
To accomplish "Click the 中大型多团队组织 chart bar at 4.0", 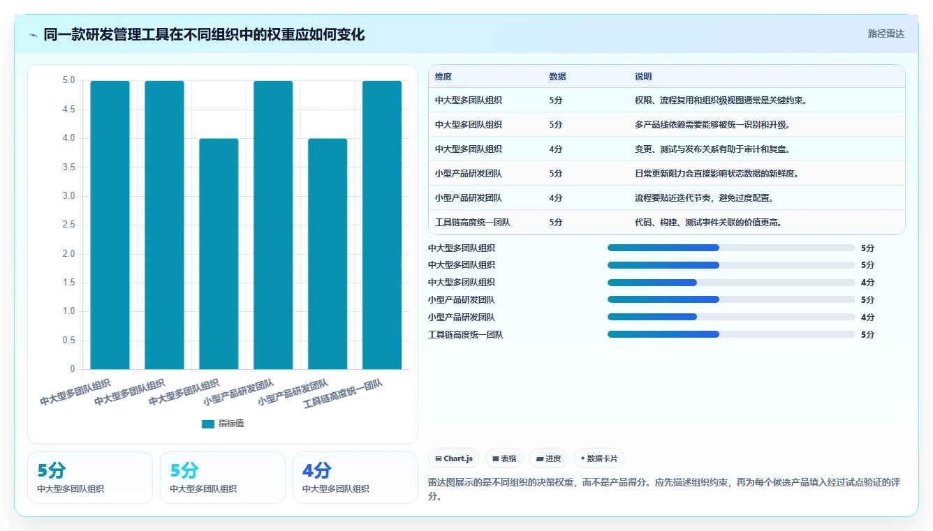I will [219, 254].
